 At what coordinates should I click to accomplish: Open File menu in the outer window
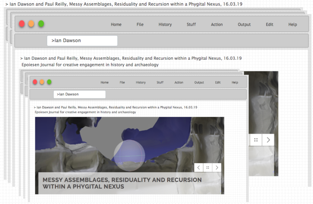point(140,24)
